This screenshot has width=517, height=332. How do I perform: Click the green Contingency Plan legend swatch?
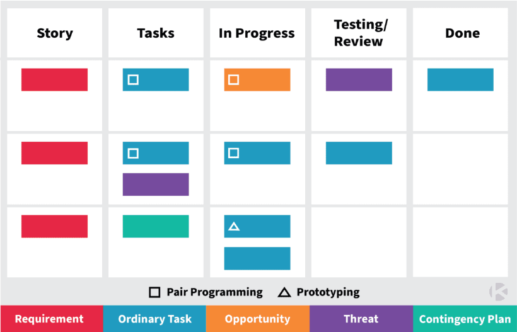coord(465,319)
